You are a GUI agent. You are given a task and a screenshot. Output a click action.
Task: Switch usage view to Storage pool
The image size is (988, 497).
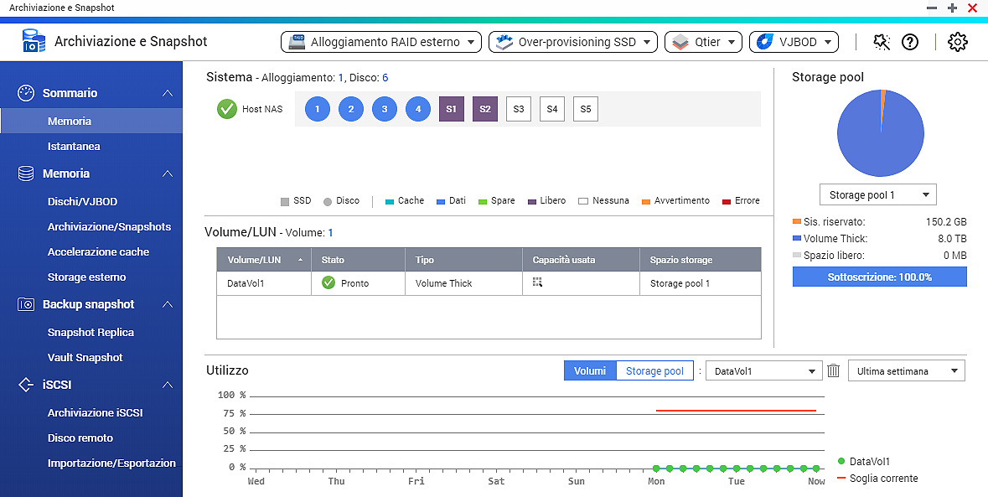[x=654, y=370]
